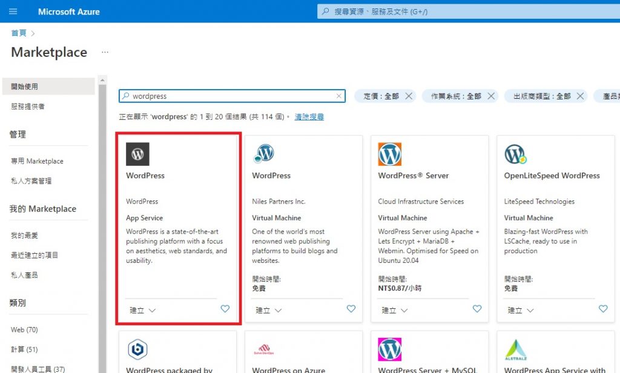Click the NT$0.87/小時 price text
Viewport: 620px width, 373px height.
(x=400, y=288)
